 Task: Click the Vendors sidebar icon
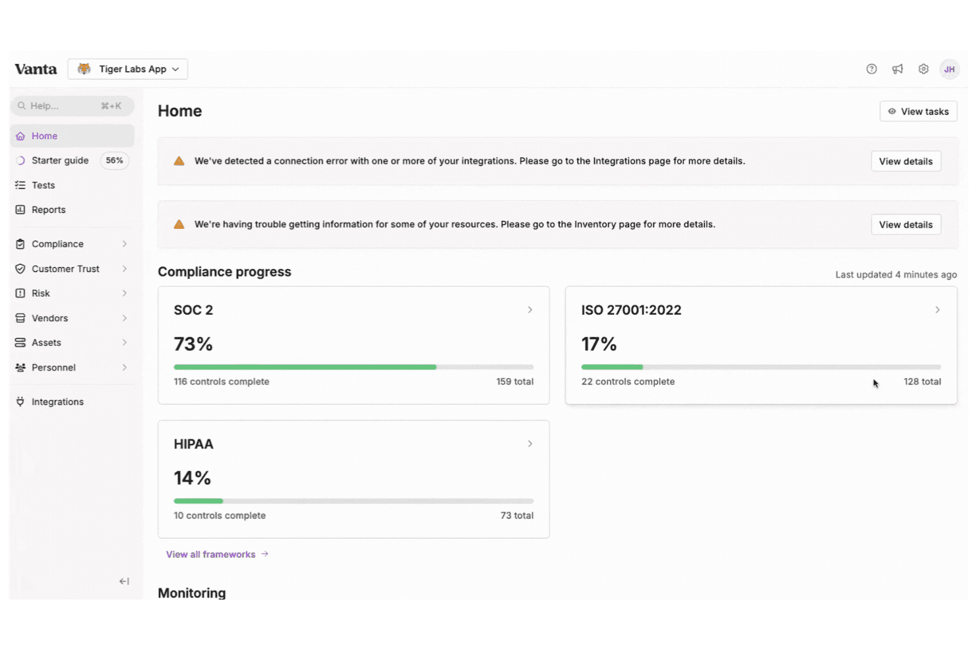[x=20, y=318]
